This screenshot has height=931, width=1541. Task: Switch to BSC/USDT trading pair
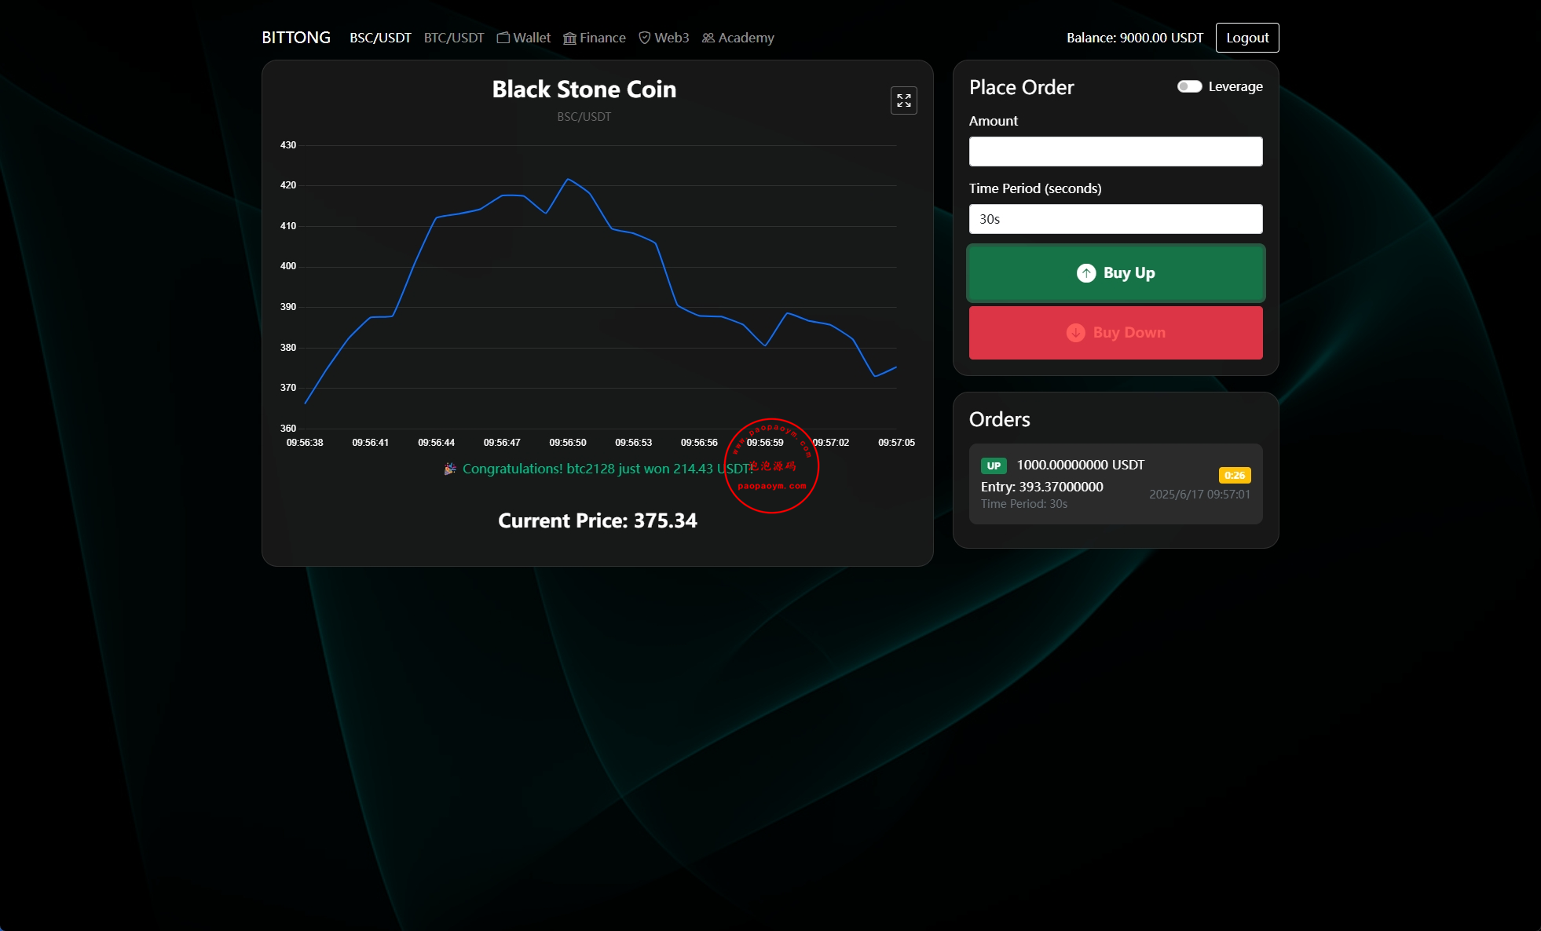point(380,38)
